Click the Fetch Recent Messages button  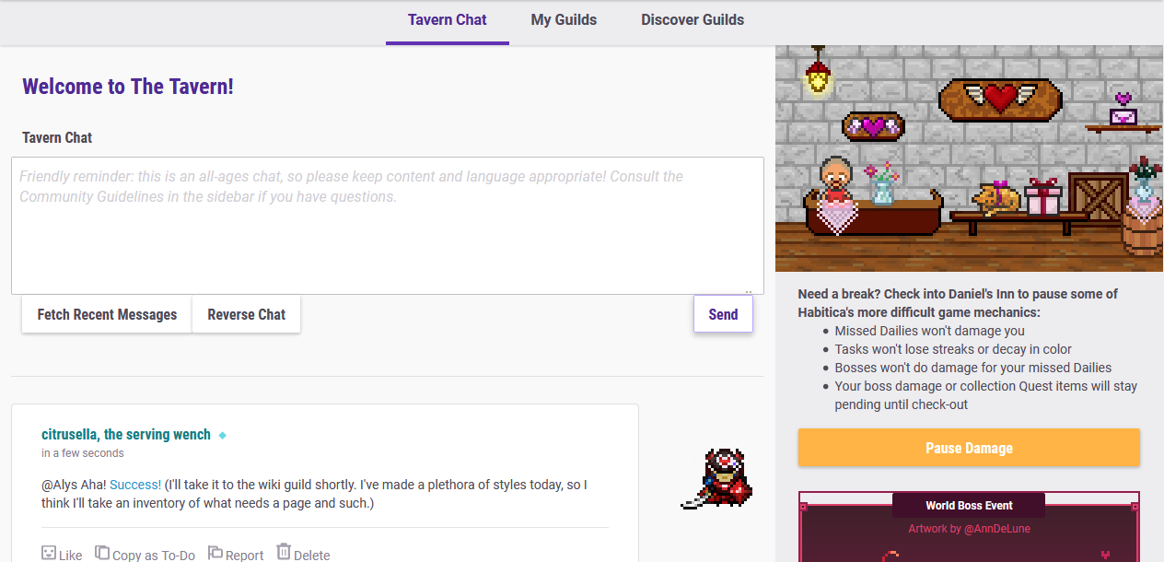click(107, 314)
